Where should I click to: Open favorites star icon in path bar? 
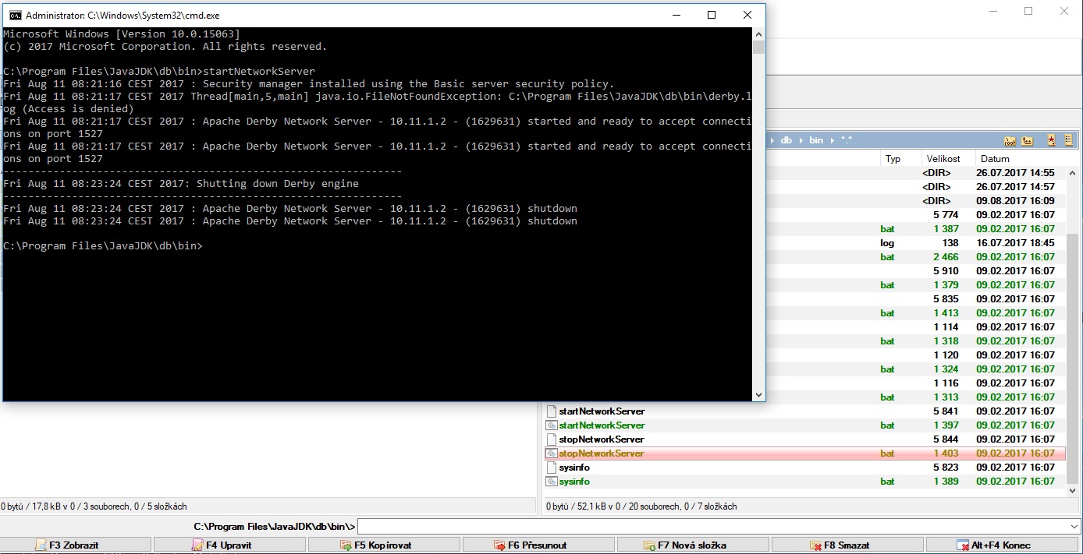point(1051,140)
